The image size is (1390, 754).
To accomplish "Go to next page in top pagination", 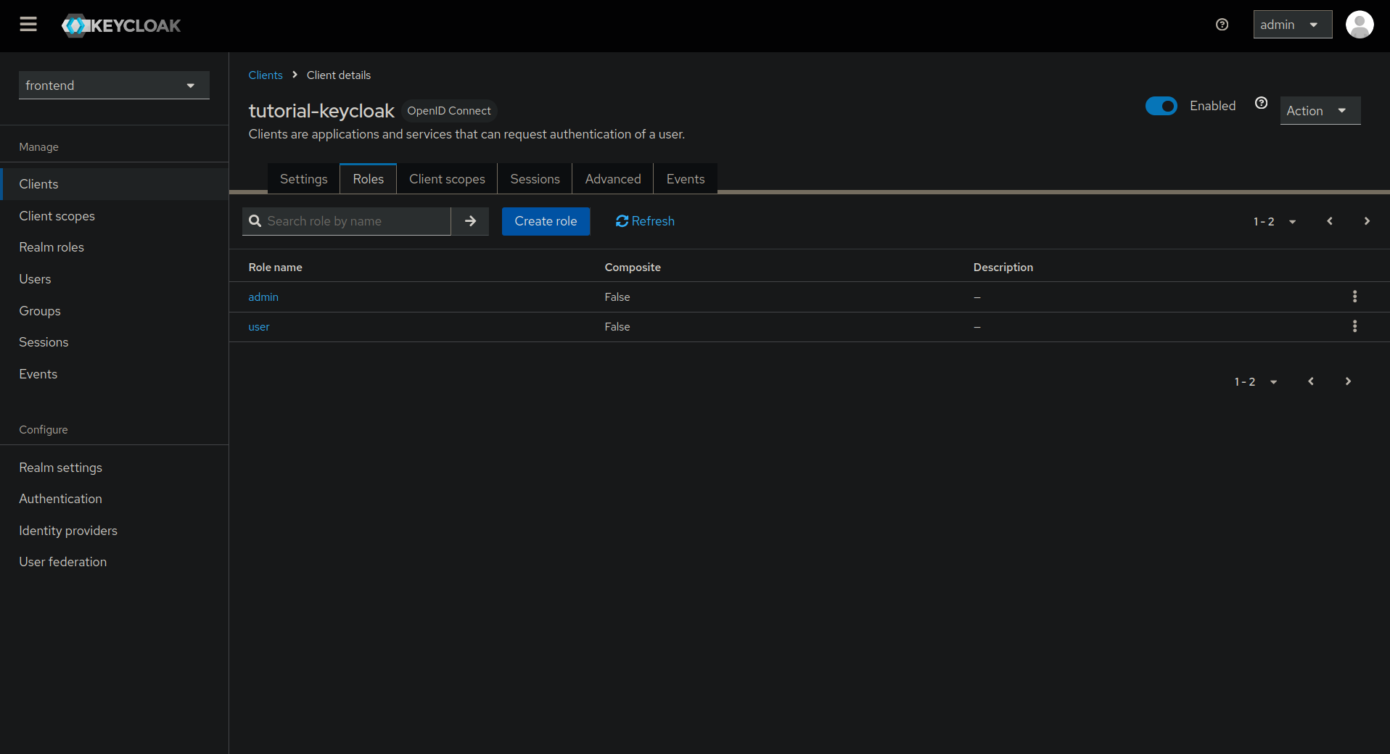I will click(1367, 221).
